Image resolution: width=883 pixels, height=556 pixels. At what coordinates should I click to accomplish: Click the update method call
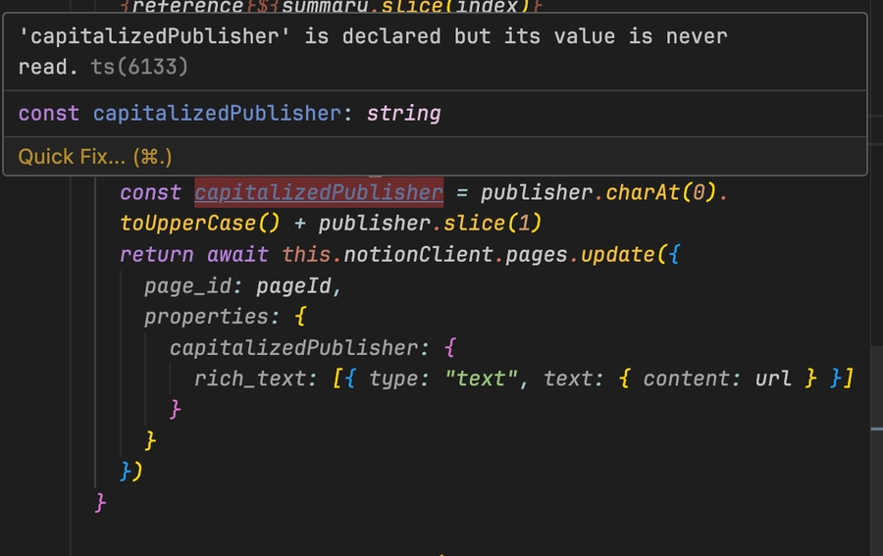(x=616, y=255)
